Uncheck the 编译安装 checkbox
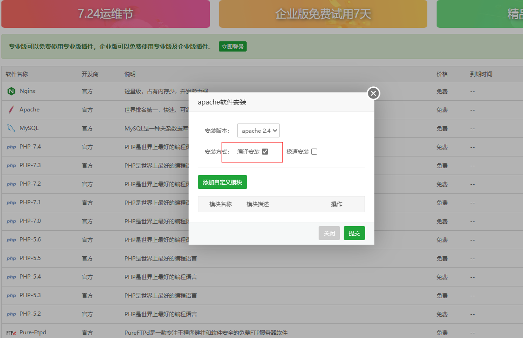The width and height of the screenshot is (523, 338). 265,152
